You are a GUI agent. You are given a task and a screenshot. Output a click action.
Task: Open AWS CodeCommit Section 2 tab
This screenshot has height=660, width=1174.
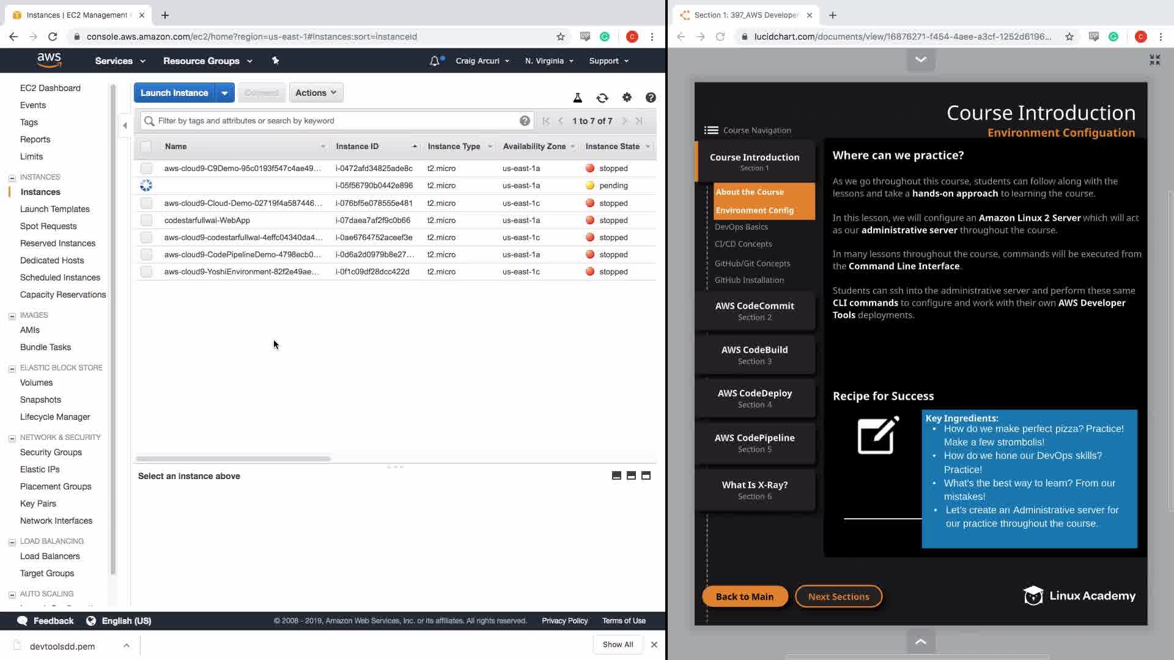click(x=755, y=310)
